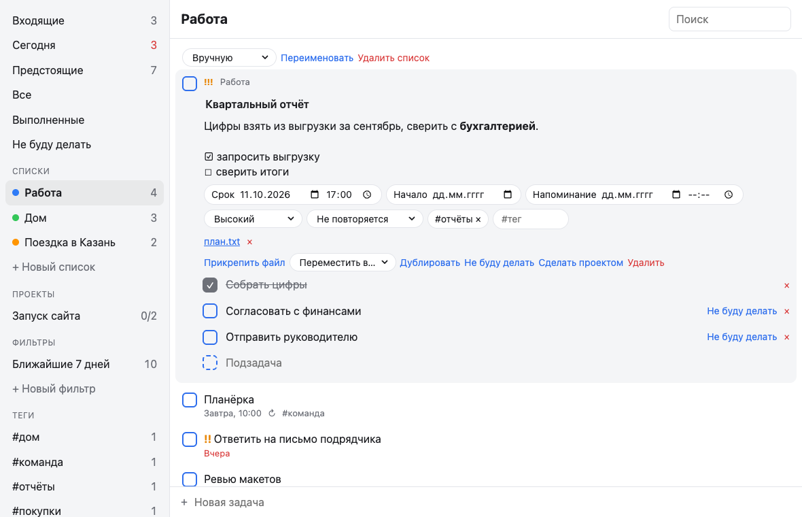Open Входящие in sidebar
This screenshot has width=802, height=517.
[x=84, y=20]
